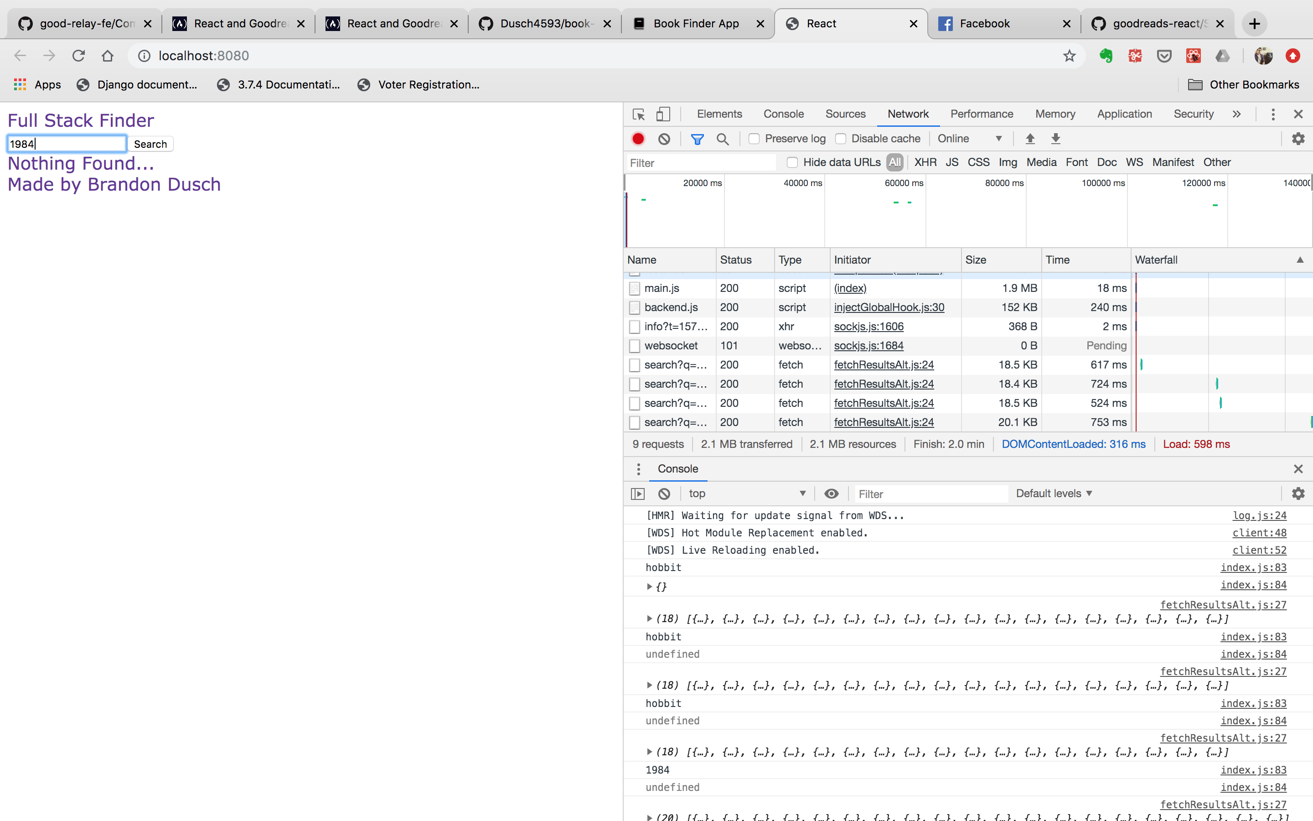Click the console Filter input field
Viewport: 1313px width, 821px height.
click(x=930, y=494)
